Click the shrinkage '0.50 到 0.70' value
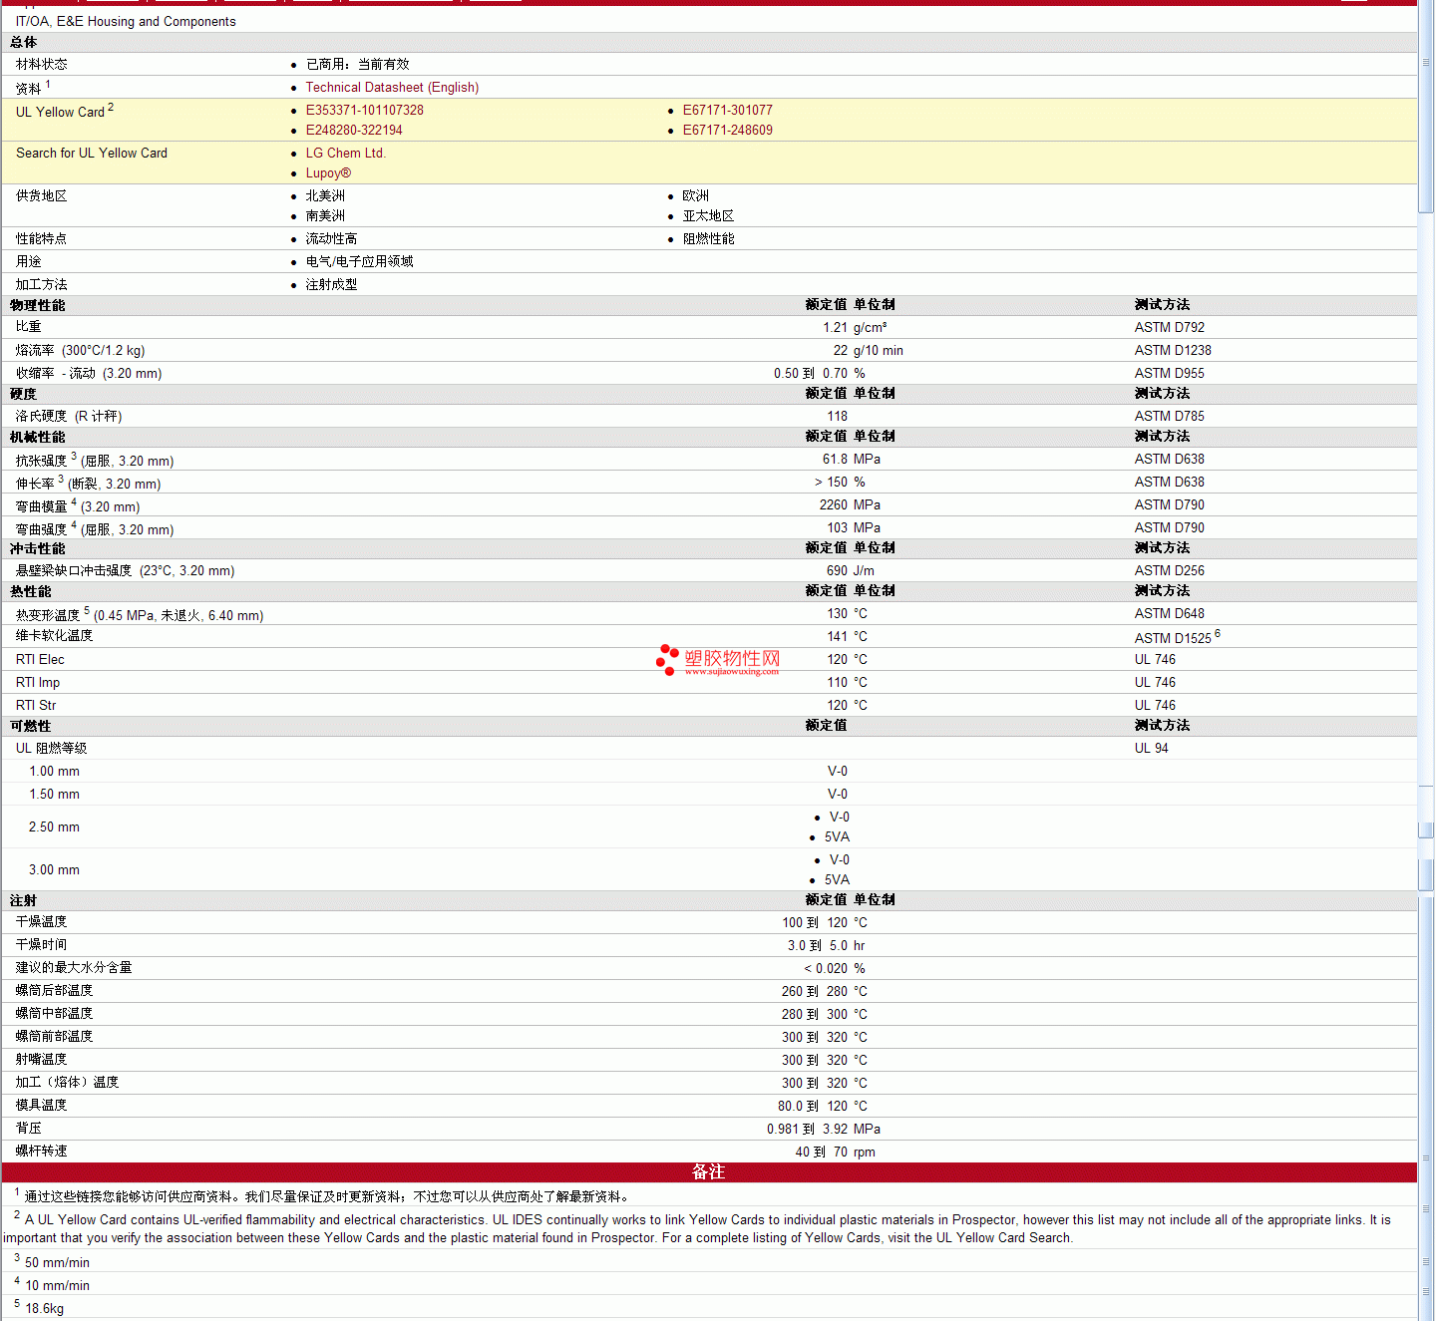The width and height of the screenshot is (1436, 1321). [x=811, y=374]
